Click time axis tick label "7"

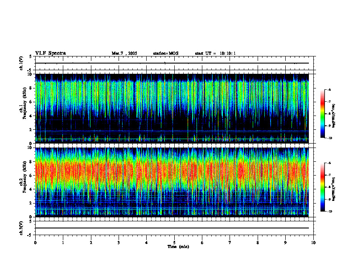(230, 243)
